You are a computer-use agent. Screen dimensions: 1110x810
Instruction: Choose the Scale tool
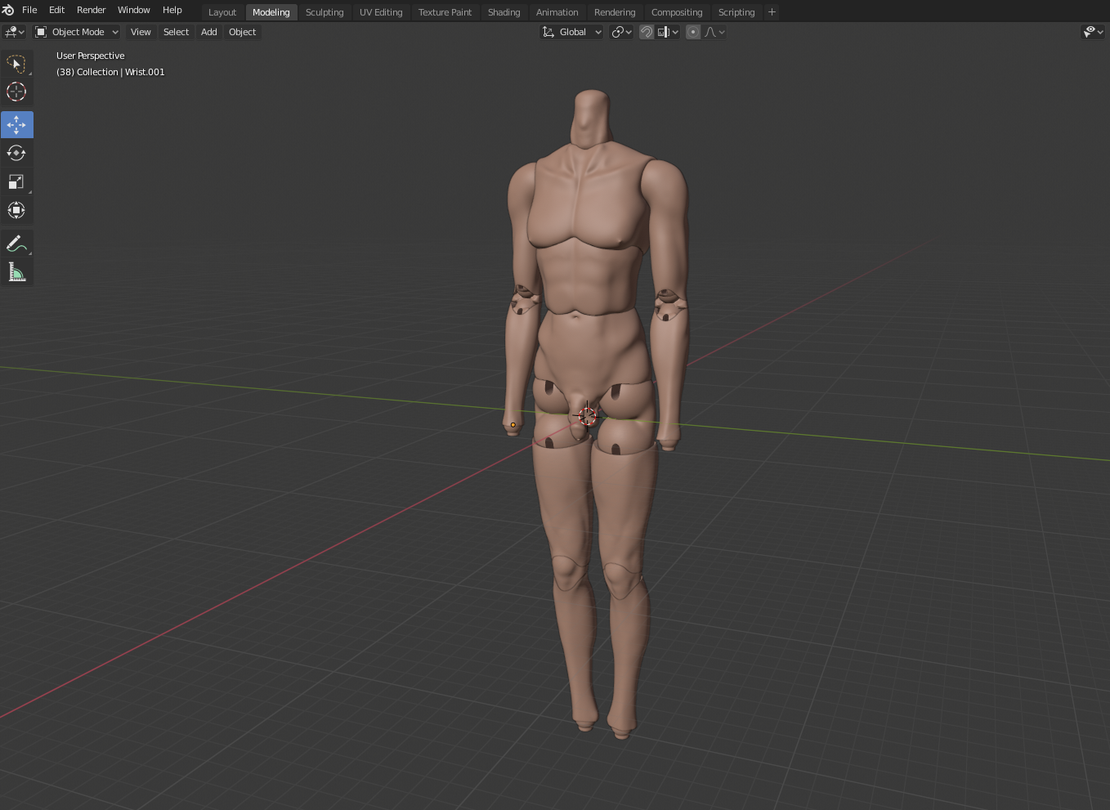[x=16, y=181]
